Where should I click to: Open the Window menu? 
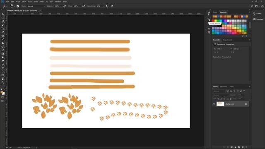[x=58, y=2]
